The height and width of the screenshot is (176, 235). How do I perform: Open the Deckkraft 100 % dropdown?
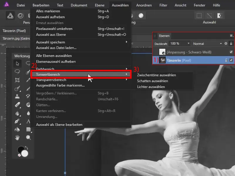click(x=179, y=43)
